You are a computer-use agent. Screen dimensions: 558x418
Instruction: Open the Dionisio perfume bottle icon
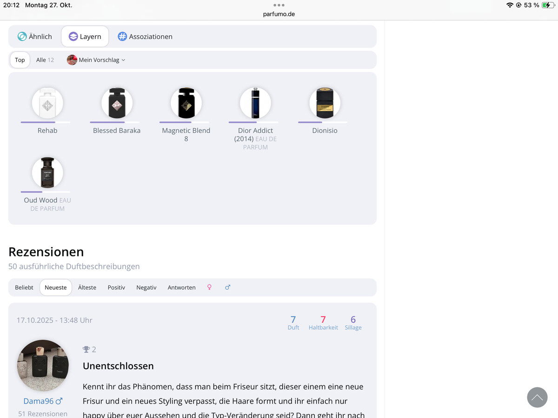point(325,103)
